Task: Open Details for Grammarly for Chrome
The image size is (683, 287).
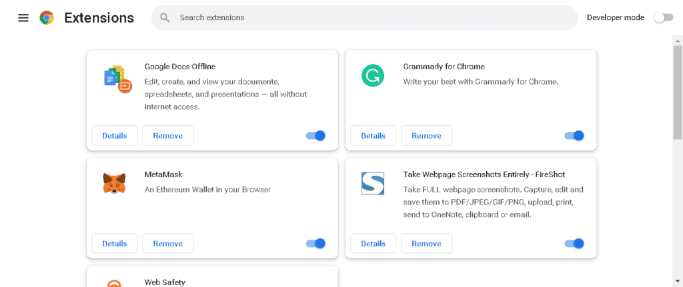Action: 374,136
